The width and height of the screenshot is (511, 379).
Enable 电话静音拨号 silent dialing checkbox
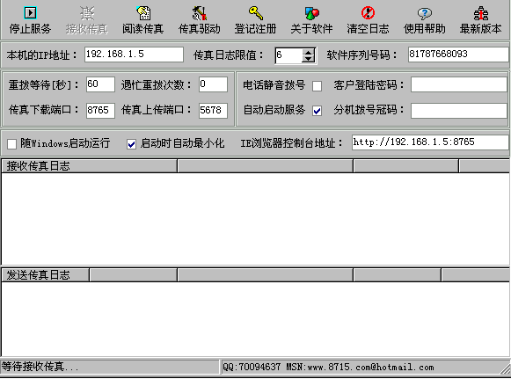317,86
